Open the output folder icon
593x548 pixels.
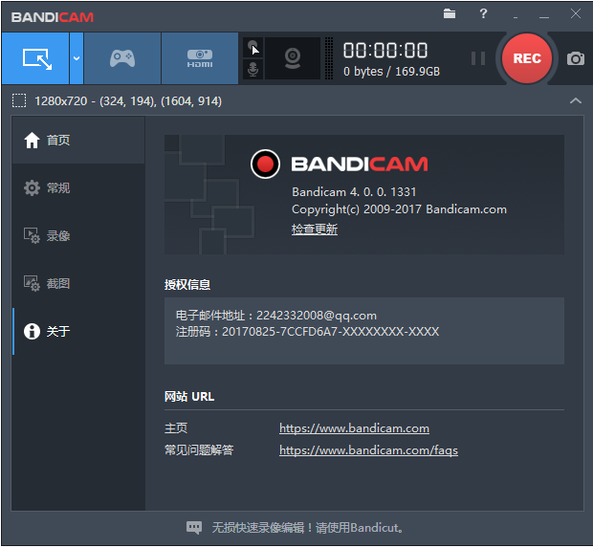(450, 14)
